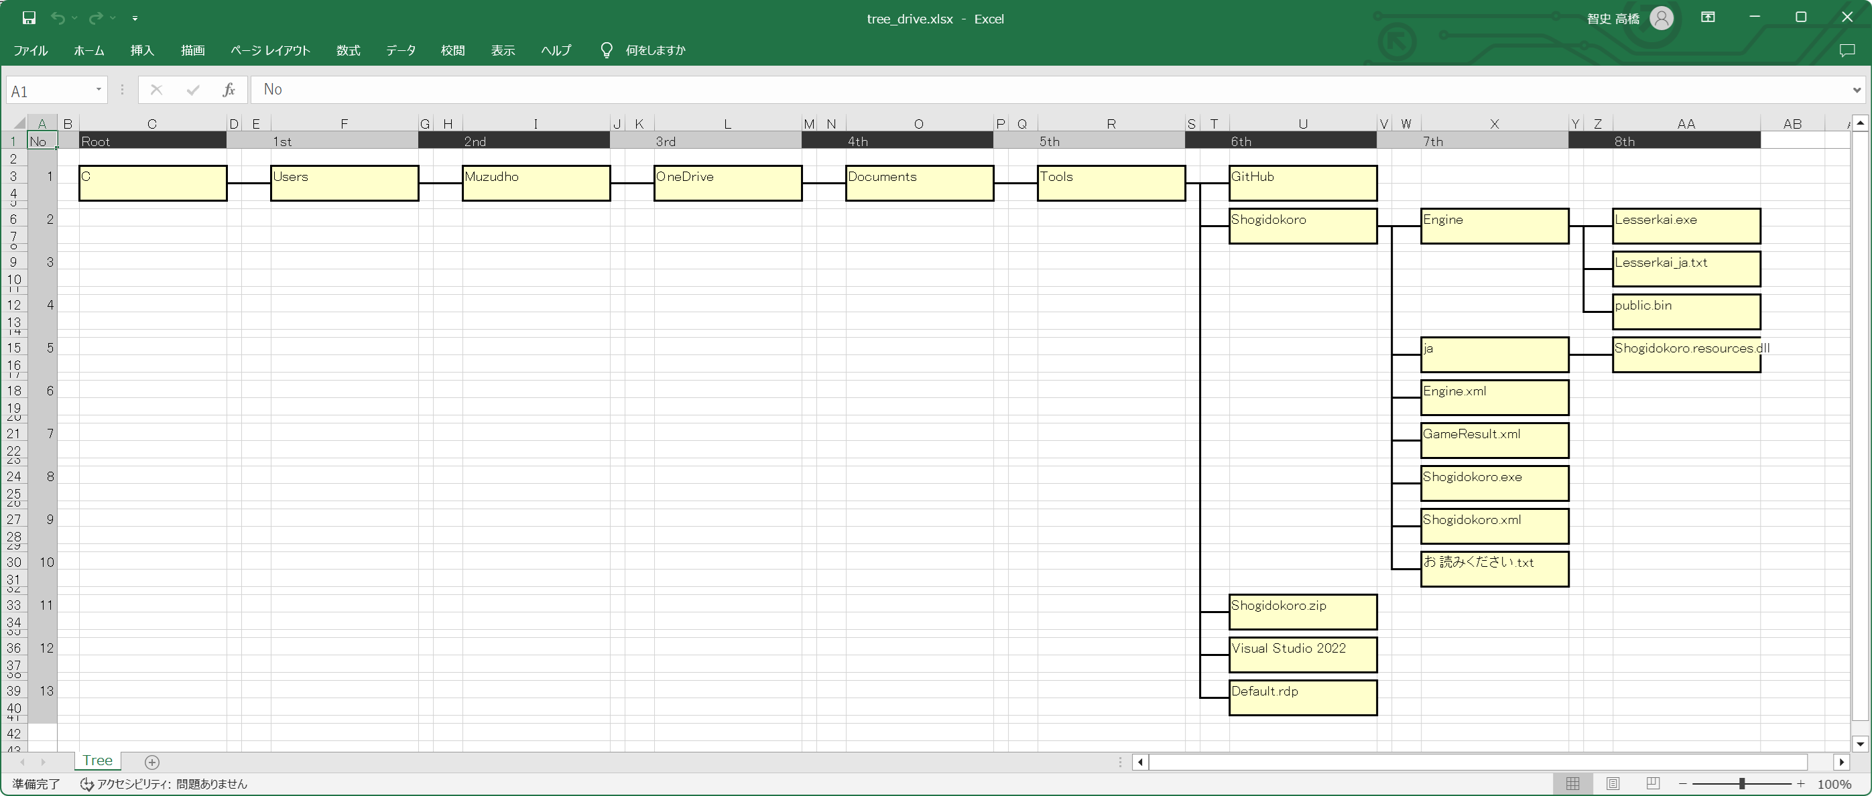Click the Users box cell
The image size is (1872, 796).
click(x=345, y=183)
